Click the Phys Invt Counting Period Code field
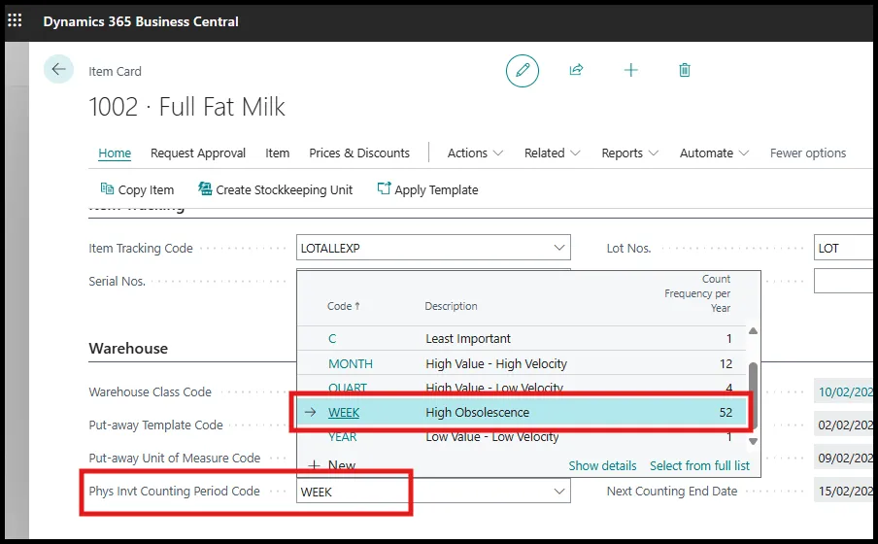 pos(433,492)
